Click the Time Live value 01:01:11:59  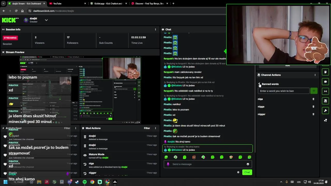(x=138, y=37)
